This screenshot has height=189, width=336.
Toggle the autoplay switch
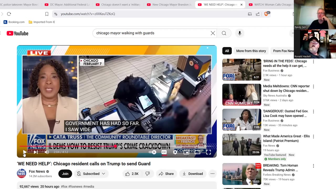(153, 152)
